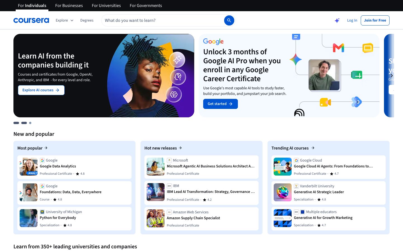Open the AI sparkle assistant icon

[337, 20]
